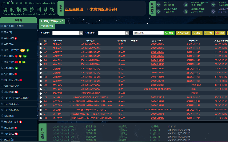Select radio button for row 24
This screenshot has height=142, width=228.
tap(41, 60)
